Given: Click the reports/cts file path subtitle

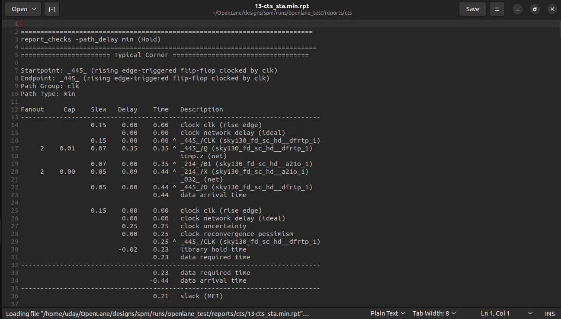Looking at the screenshot, I should 280,13.
